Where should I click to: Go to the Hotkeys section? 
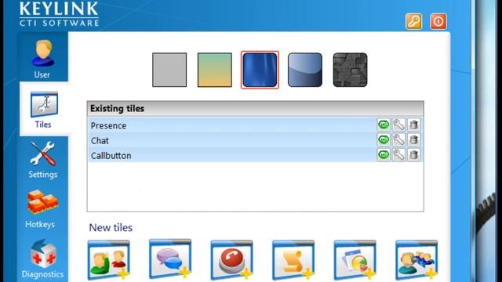(x=42, y=209)
